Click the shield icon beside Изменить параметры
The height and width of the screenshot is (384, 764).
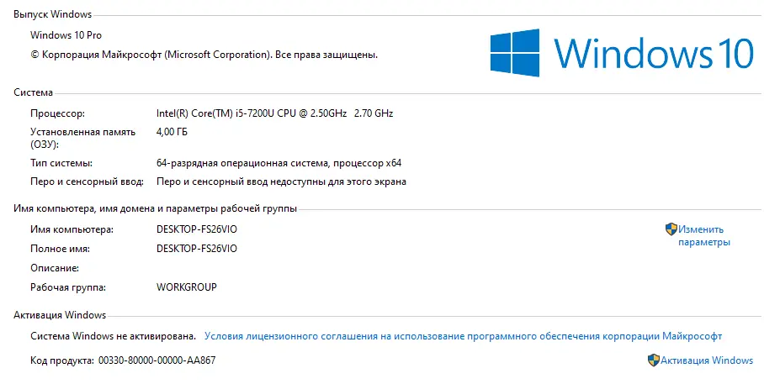[x=671, y=229]
